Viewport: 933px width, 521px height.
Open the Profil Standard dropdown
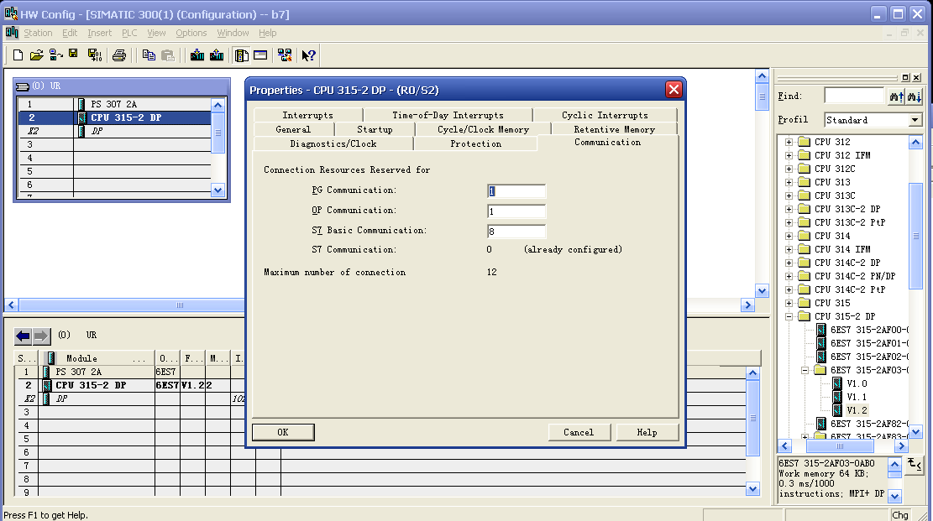(x=915, y=120)
